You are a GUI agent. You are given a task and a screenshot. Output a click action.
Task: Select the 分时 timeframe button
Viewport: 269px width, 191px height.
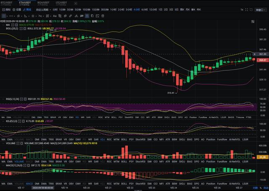pos(55,10)
